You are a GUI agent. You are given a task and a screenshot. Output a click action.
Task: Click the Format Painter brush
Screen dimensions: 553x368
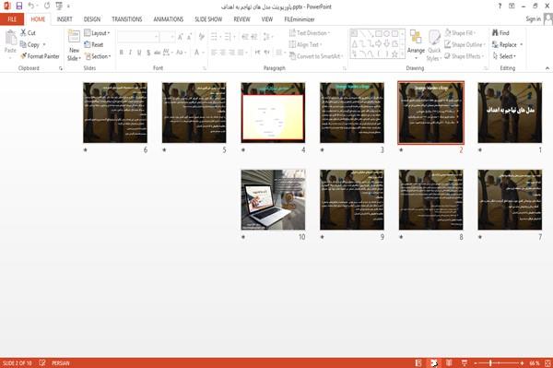23,56
